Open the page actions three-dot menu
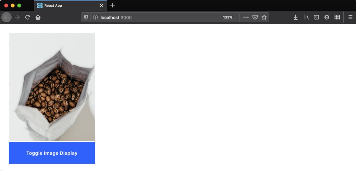356x171 pixels. coord(246,17)
